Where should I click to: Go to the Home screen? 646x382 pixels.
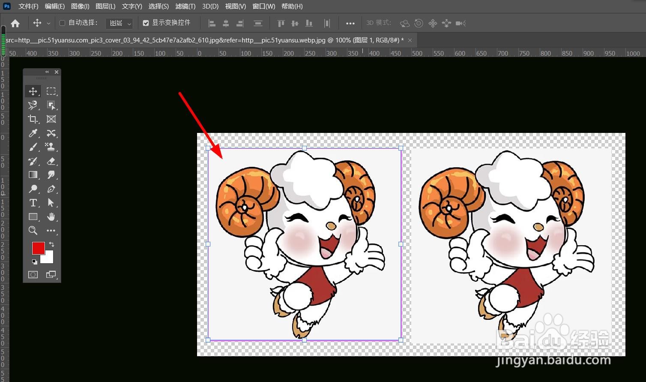[x=15, y=23]
